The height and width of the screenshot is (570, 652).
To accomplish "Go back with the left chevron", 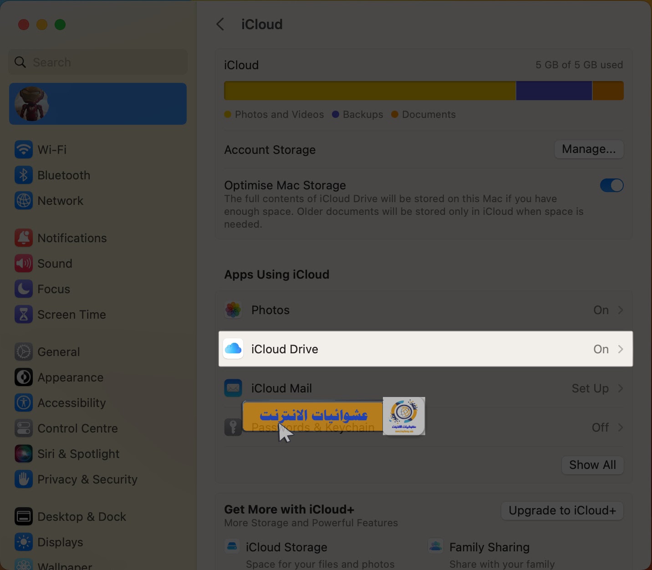I will click(x=220, y=24).
